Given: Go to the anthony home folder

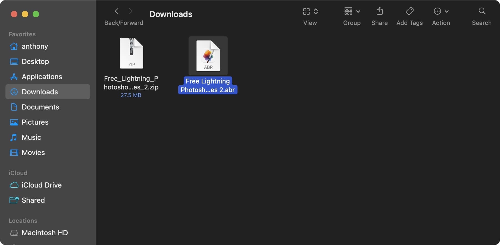Looking at the screenshot, I should [x=35, y=46].
